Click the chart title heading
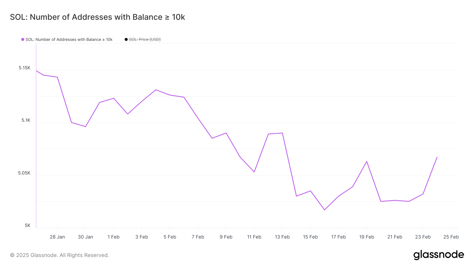The width and height of the screenshot is (474, 267). [x=97, y=17]
